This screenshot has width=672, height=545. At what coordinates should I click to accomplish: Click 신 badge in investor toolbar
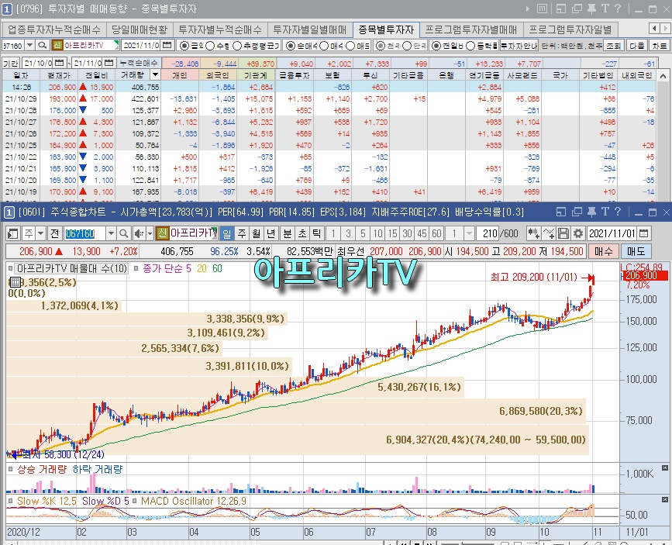pos(57,45)
